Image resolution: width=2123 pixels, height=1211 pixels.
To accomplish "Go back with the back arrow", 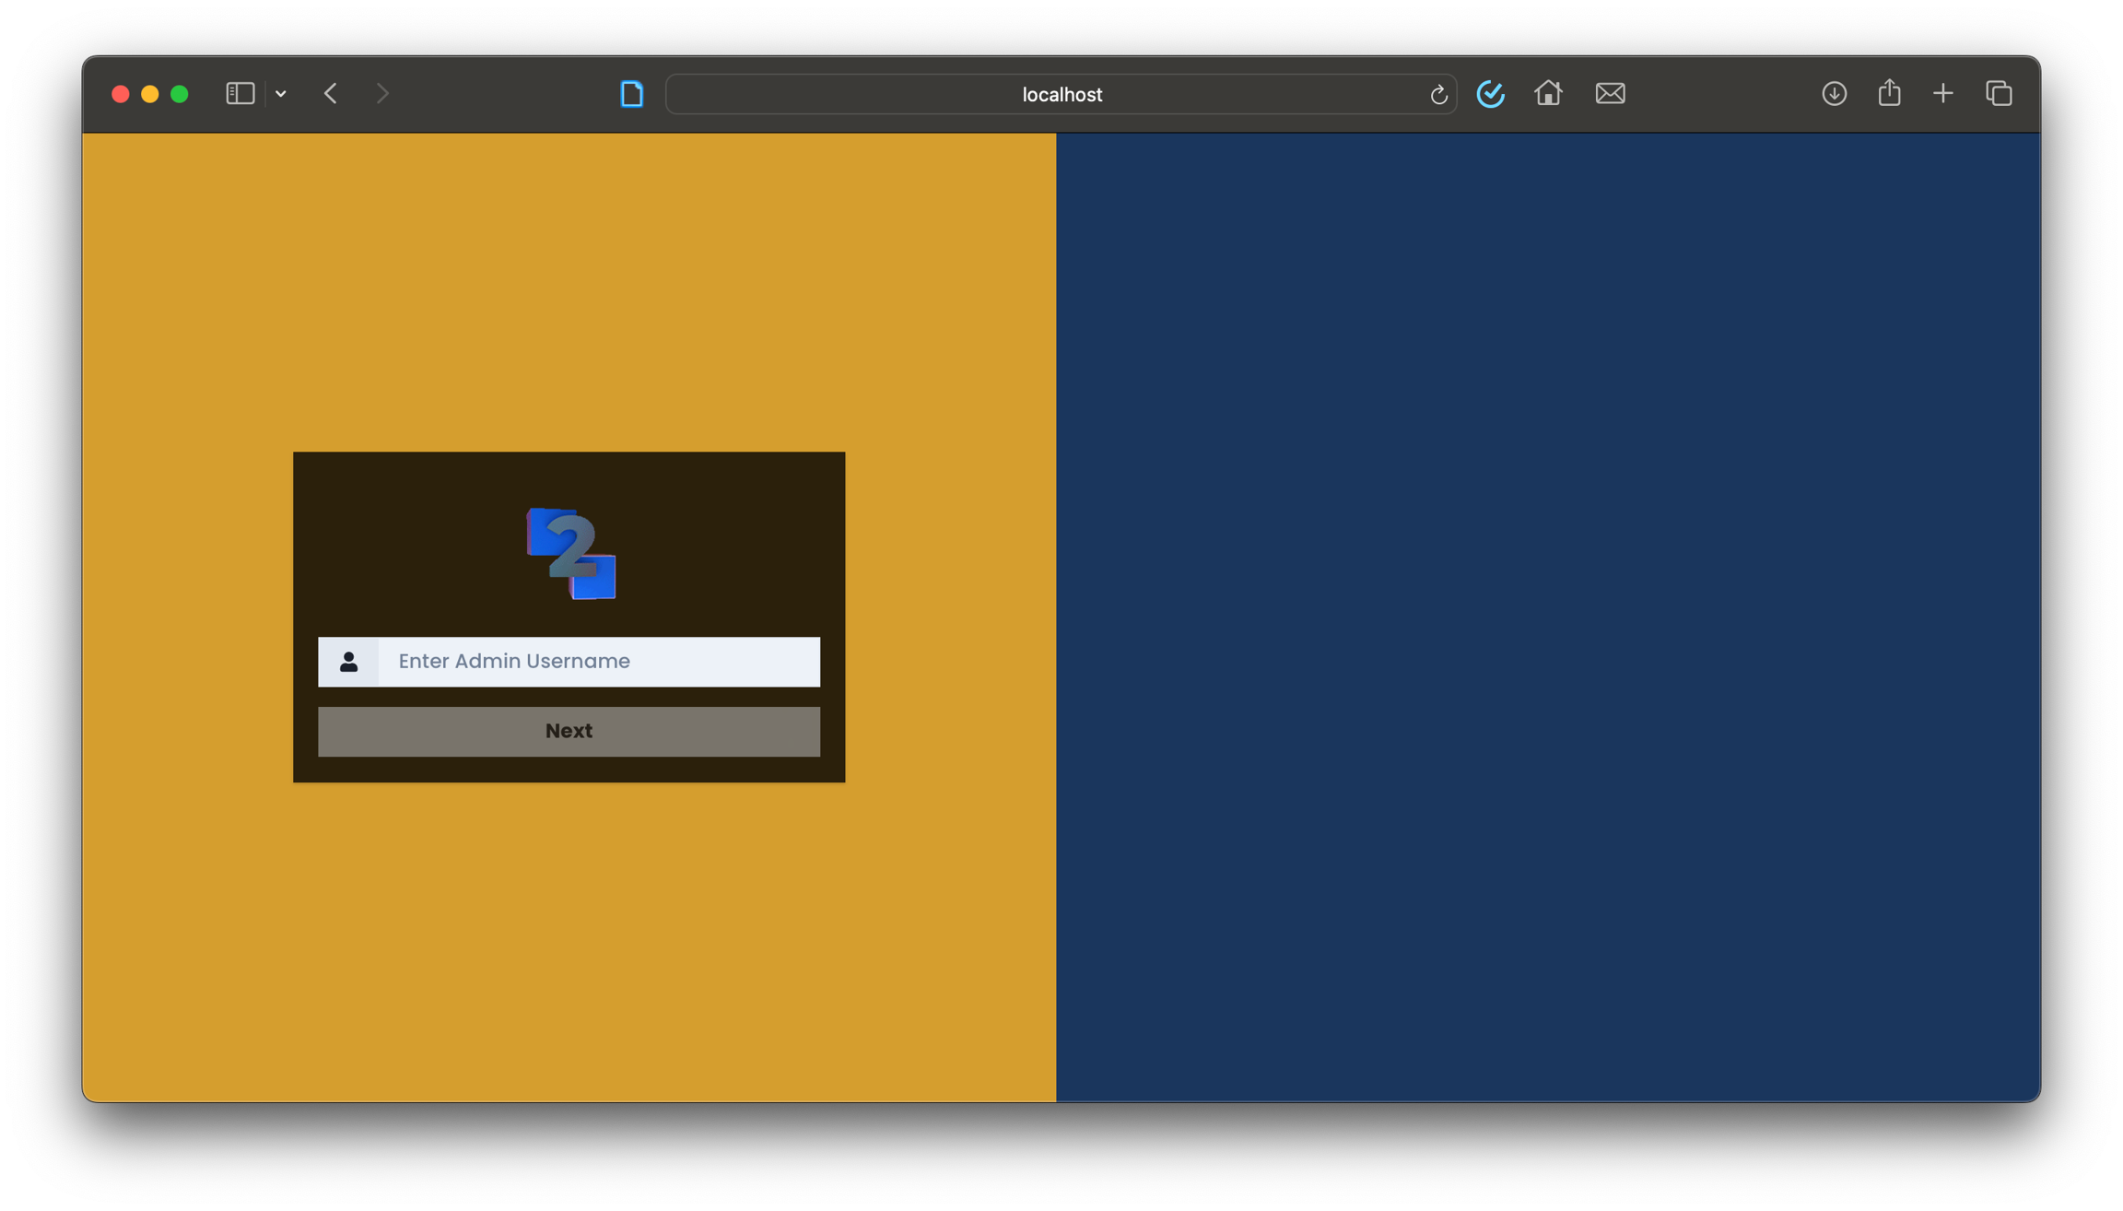I will (x=331, y=93).
